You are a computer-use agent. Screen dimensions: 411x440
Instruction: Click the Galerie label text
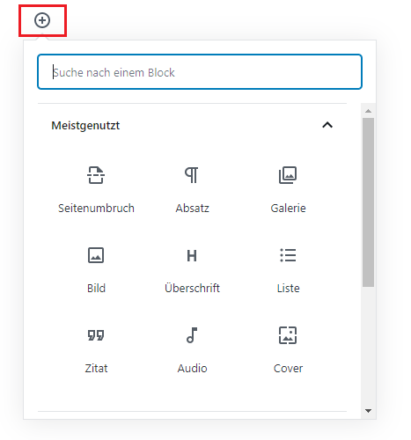coord(288,209)
